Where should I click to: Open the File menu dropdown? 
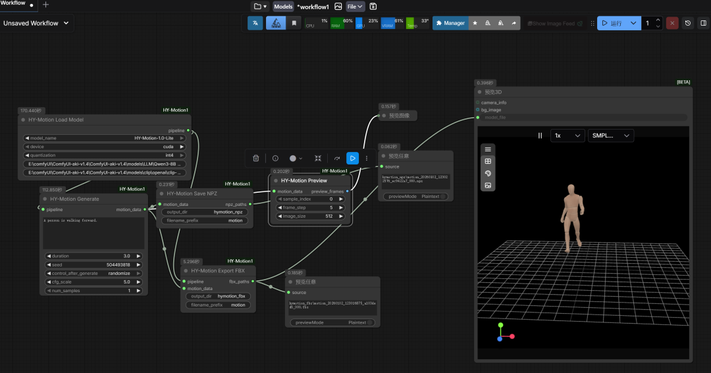(355, 7)
